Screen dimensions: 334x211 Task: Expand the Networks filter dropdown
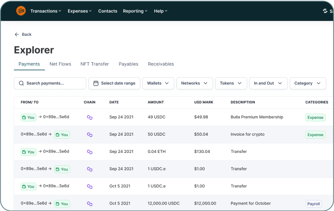pyautogui.click(x=195, y=83)
